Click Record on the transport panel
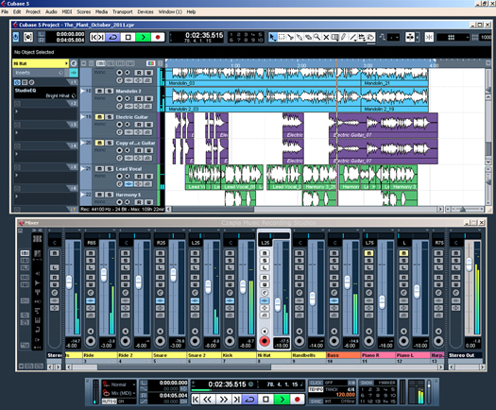 297,400
